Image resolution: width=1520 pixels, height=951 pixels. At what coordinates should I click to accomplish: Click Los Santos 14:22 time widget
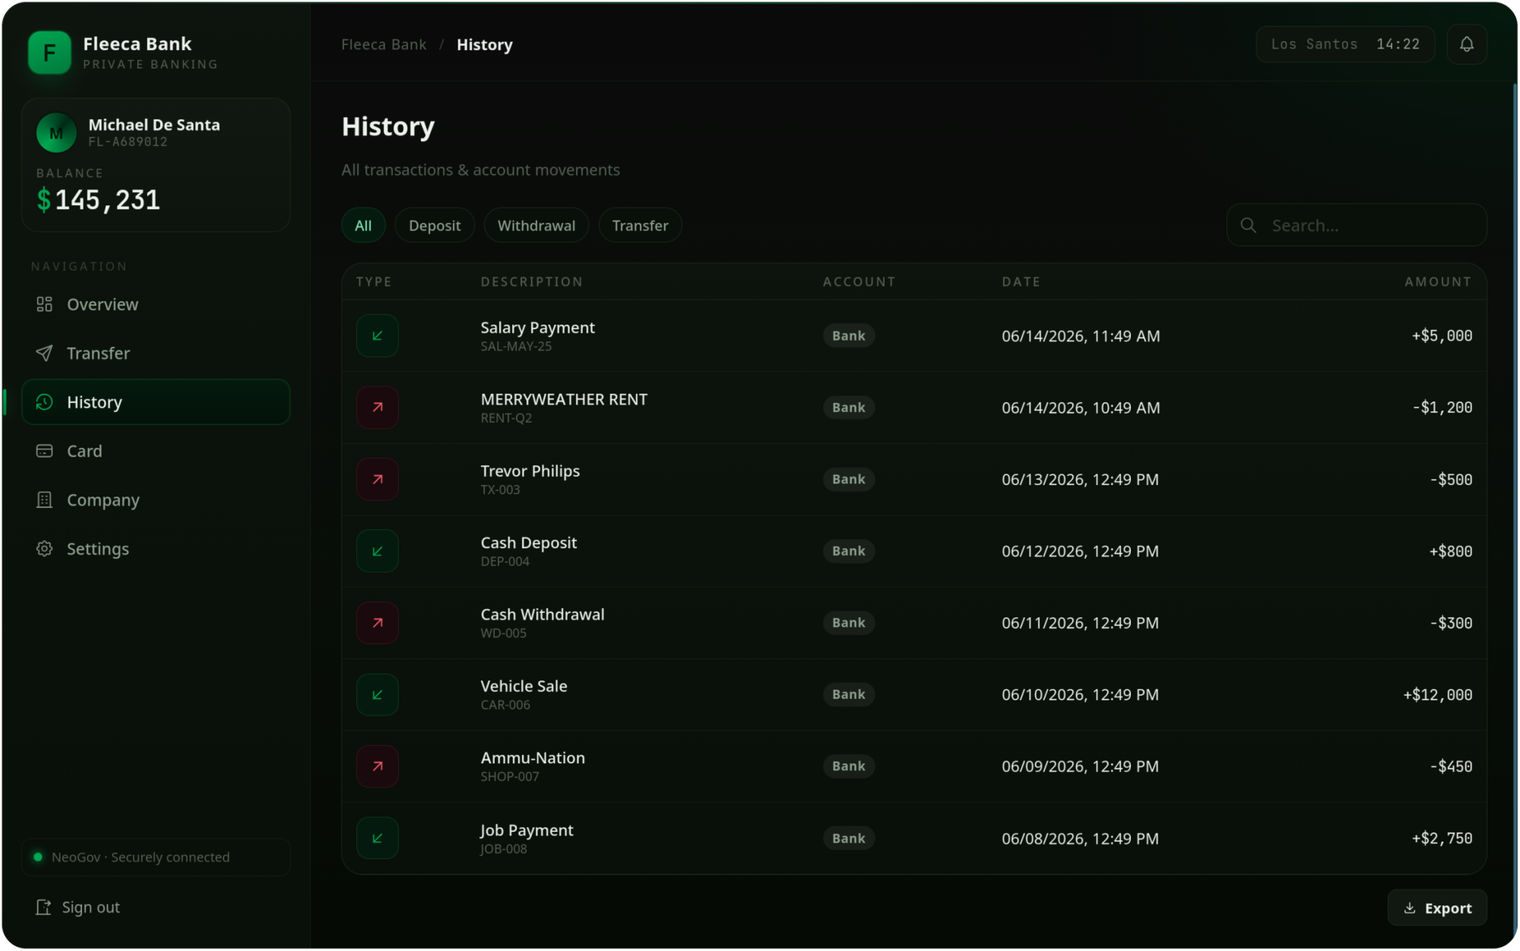click(x=1345, y=44)
